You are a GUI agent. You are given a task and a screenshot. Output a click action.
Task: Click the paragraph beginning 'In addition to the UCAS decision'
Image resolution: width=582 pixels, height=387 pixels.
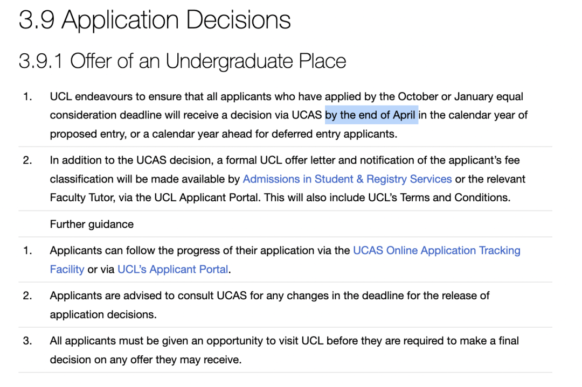[x=288, y=179]
